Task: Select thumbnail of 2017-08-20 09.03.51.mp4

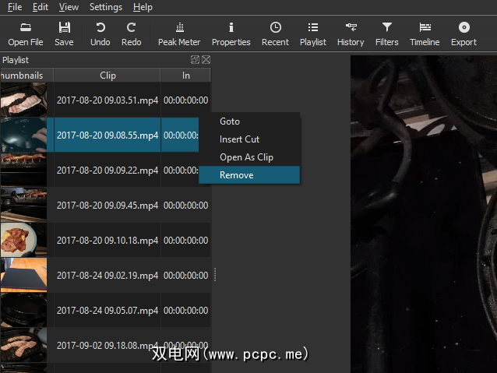Action: [x=23, y=100]
